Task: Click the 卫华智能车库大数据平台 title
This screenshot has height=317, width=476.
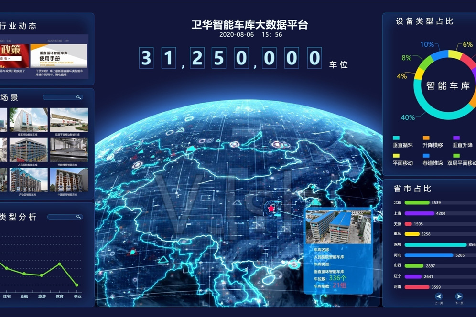Action: point(250,24)
